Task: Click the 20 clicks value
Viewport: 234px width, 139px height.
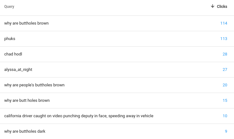Action: [x=225, y=85]
